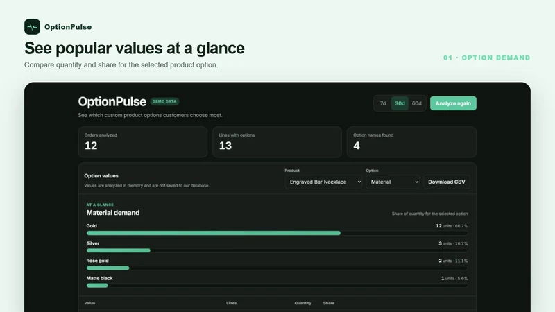Click the Analyze again button
The width and height of the screenshot is (555, 312).
click(453, 103)
